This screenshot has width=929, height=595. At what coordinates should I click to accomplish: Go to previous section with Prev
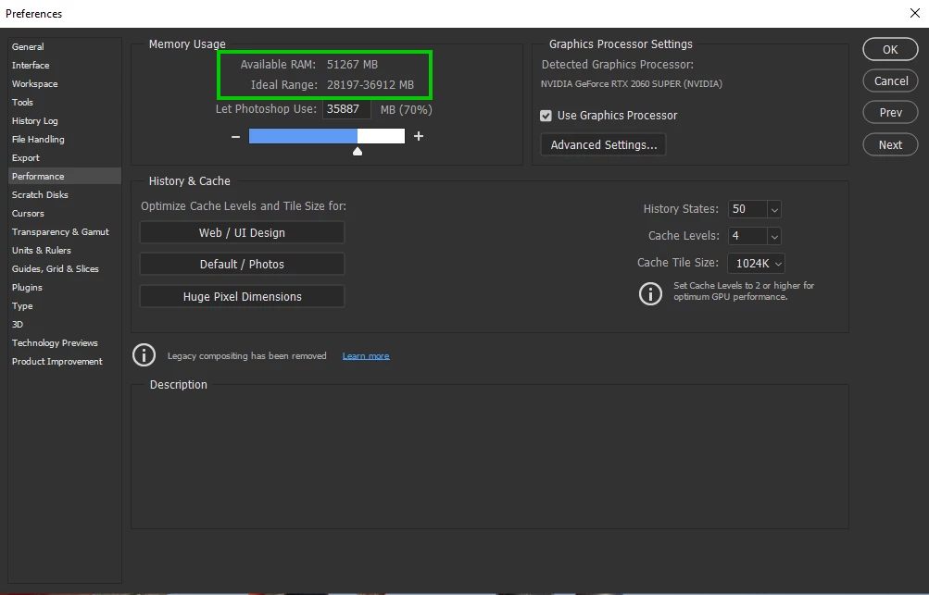(x=890, y=113)
